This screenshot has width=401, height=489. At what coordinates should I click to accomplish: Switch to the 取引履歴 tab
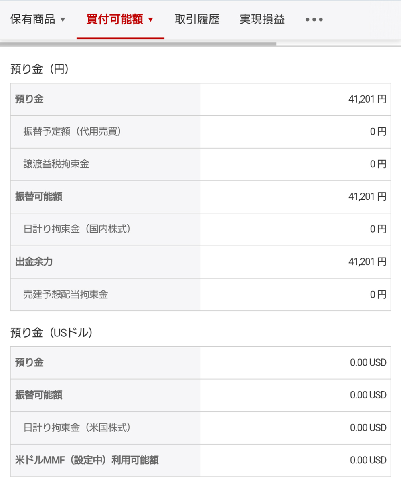(x=197, y=19)
